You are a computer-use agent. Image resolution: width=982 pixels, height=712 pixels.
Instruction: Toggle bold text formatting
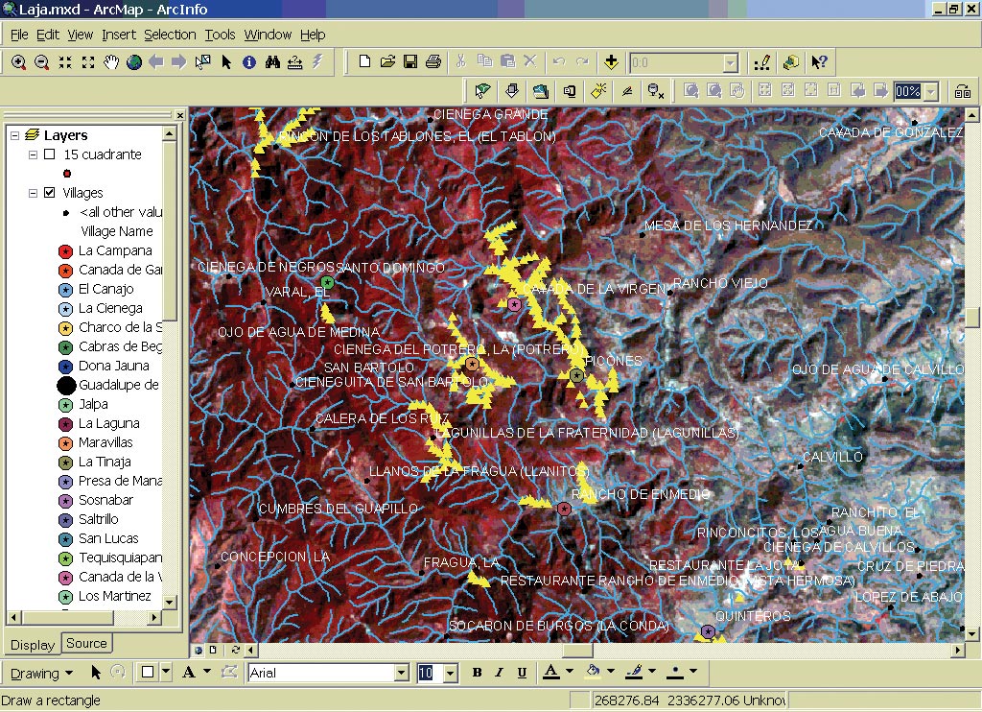tap(477, 673)
